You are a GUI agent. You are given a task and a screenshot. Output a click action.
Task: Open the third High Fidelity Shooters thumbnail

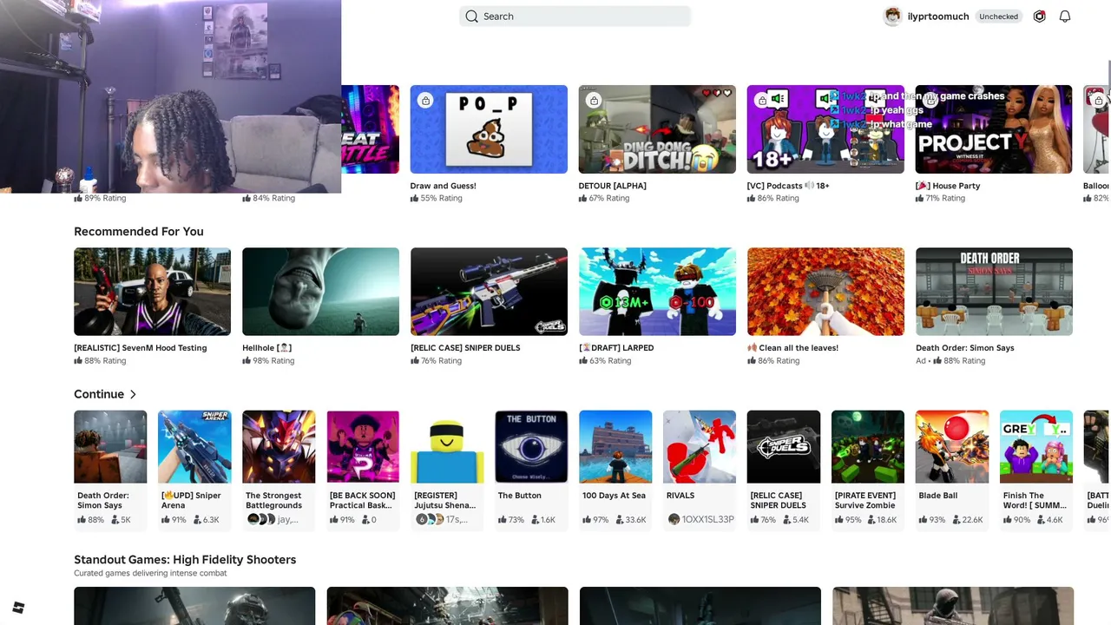point(700,606)
